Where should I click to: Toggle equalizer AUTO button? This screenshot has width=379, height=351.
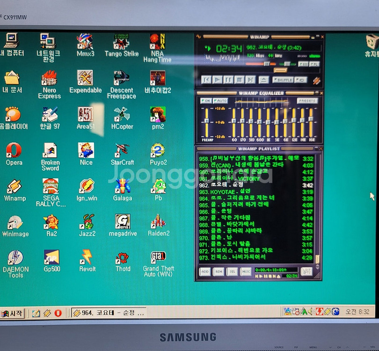point(220,101)
